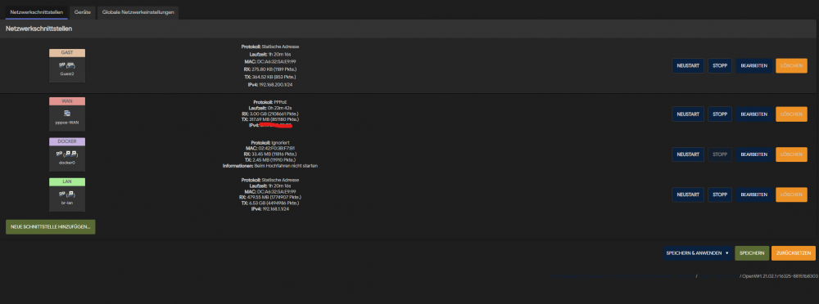Edit the LAN interface via Bearbeiten
Image resolution: width=819 pixels, height=304 pixels.
click(x=753, y=194)
